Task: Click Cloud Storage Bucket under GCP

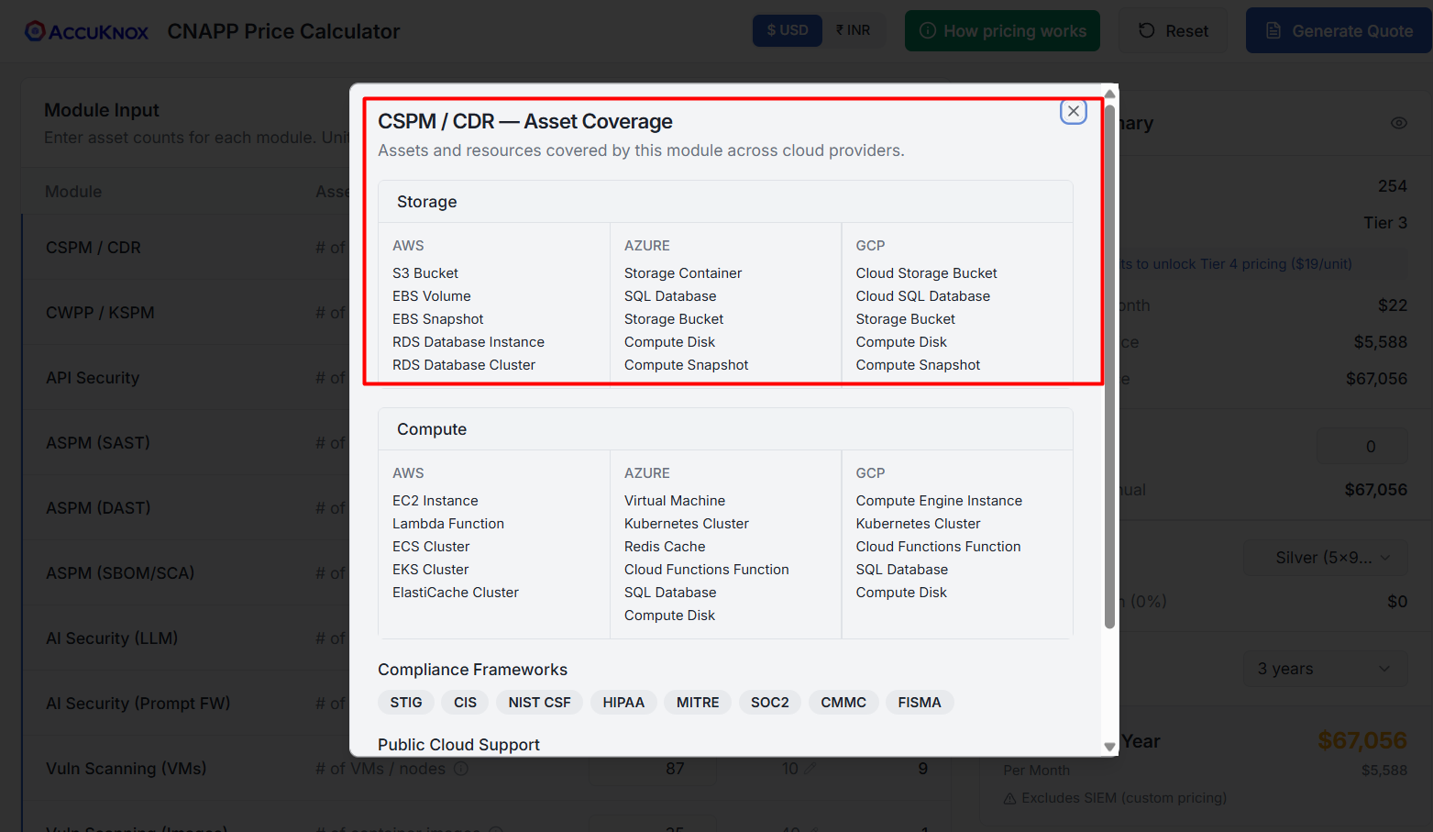Action: pos(926,273)
